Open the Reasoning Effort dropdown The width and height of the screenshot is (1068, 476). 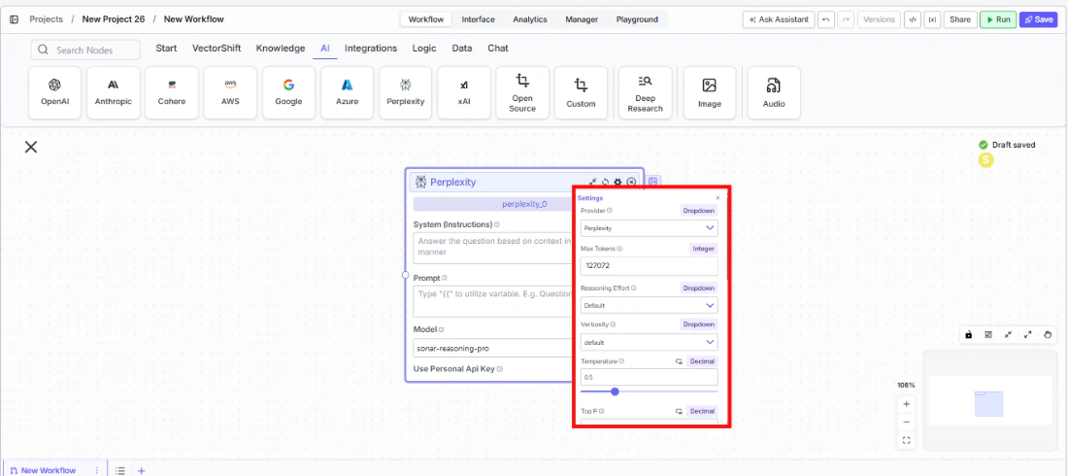650,305
